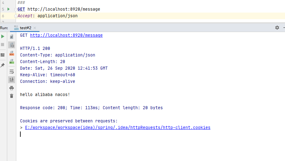Image resolution: width=285 pixels, height=161 pixels.
Task: Open the http-client.cookies file link
Action: point(117,127)
